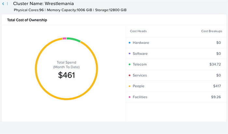Select the Services cost head row

coord(176,75)
